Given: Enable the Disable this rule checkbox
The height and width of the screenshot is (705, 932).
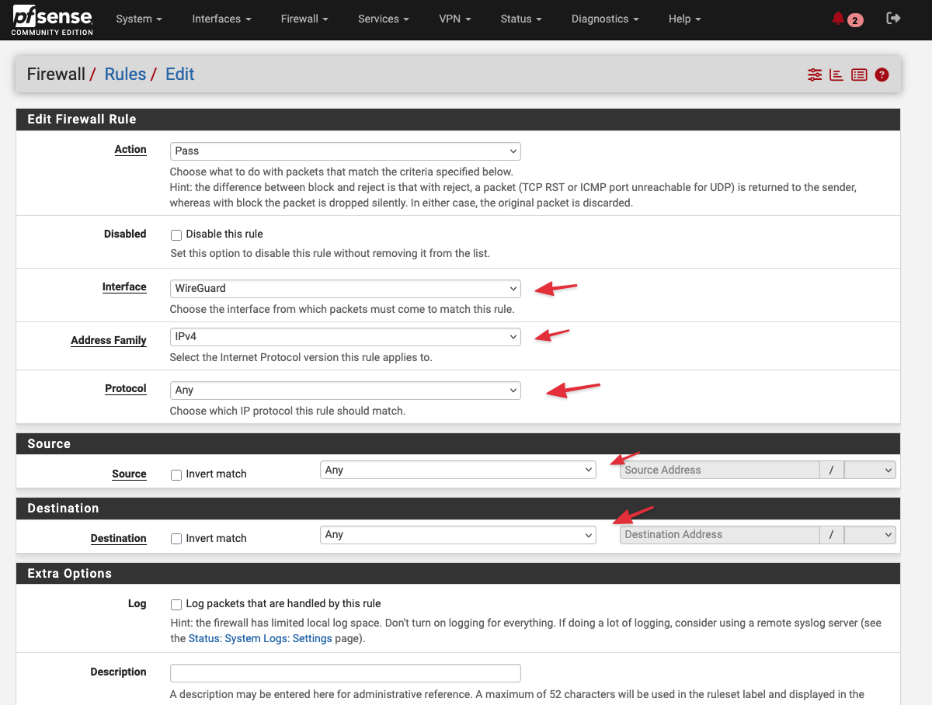Looking at the screenshot, I should (x=176, y=234).
